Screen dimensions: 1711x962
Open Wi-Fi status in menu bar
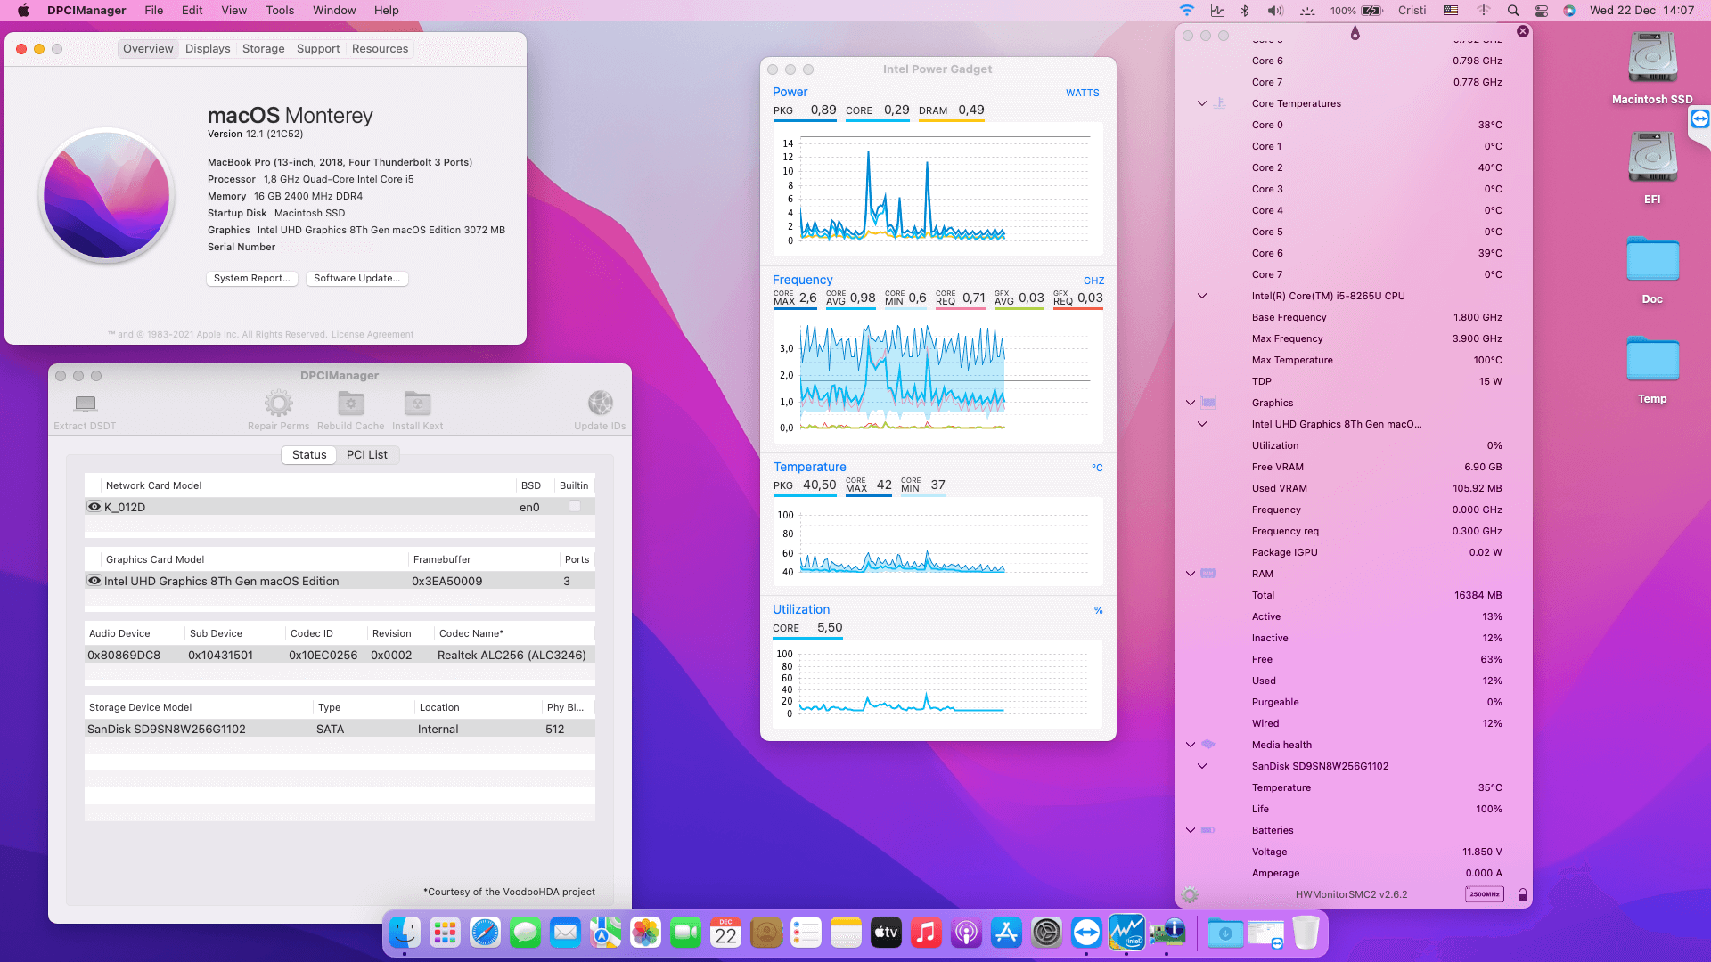click(x=1186, y=11)
